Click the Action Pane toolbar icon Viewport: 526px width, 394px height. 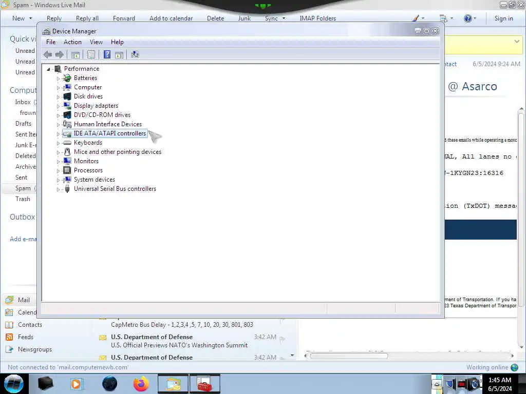click(119, 55)
